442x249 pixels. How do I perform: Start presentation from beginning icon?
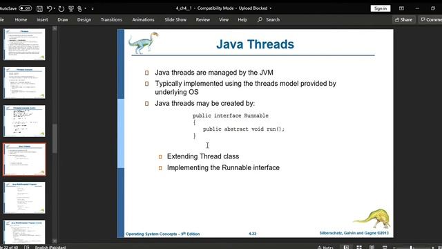[x=71, y=8]
